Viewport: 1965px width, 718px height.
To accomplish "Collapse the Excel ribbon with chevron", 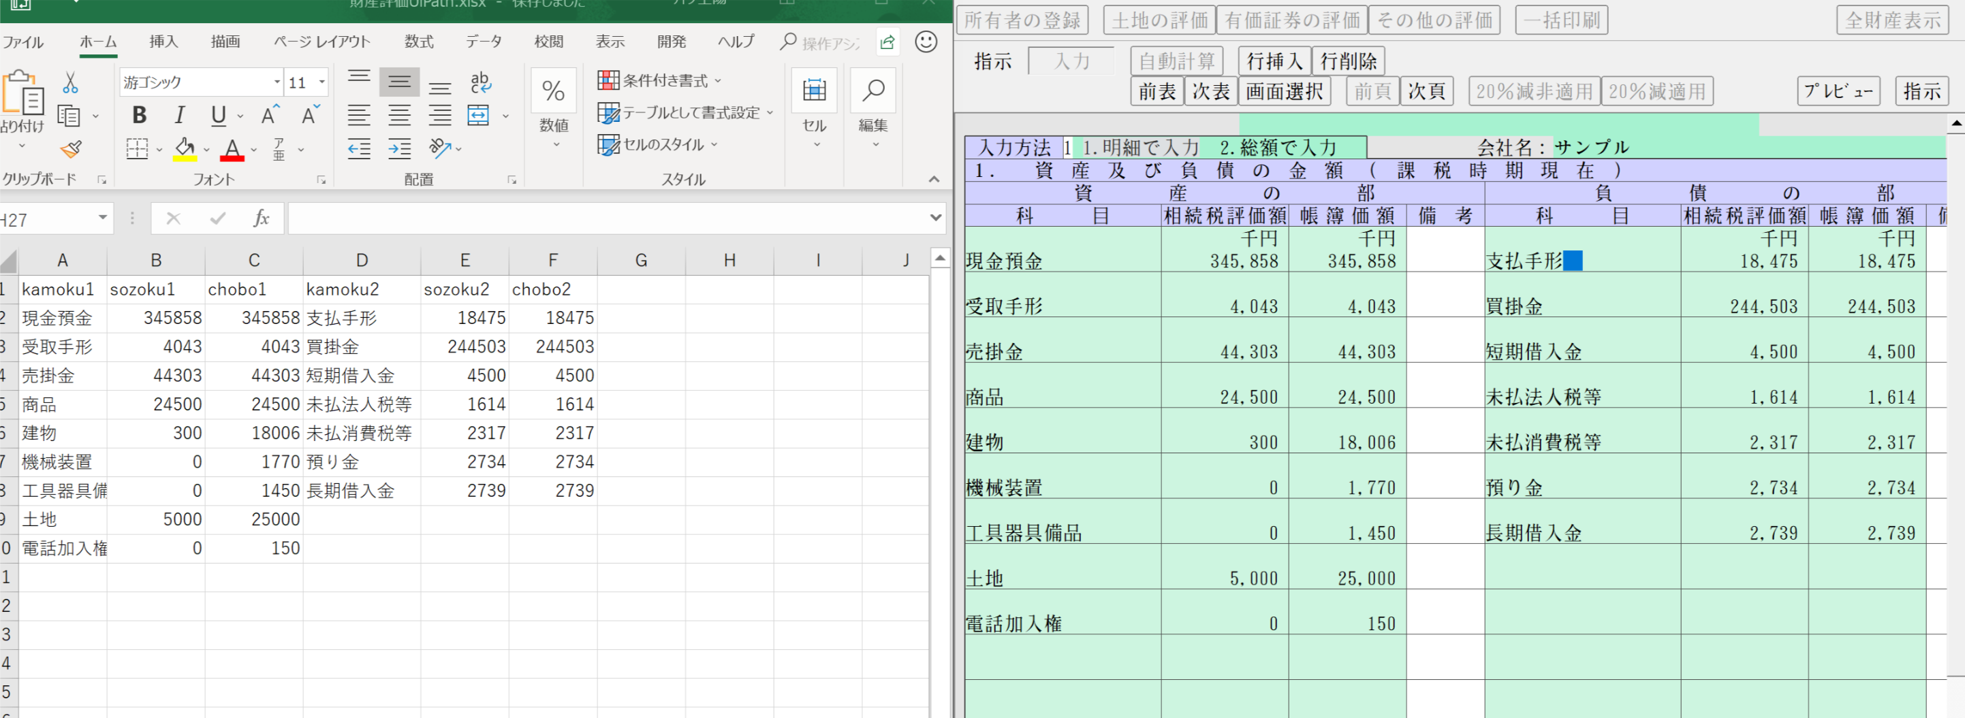I will (x=934, y=179).
